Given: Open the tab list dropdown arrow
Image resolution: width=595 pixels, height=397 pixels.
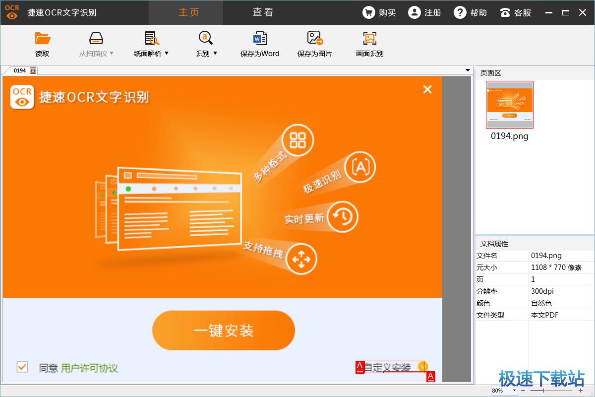Looking at the screenshot, I should pyautogui.click(x=468, y=70).
